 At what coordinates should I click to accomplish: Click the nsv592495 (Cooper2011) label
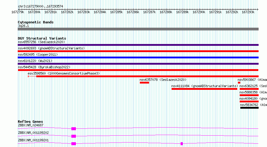tap(38, 54)
